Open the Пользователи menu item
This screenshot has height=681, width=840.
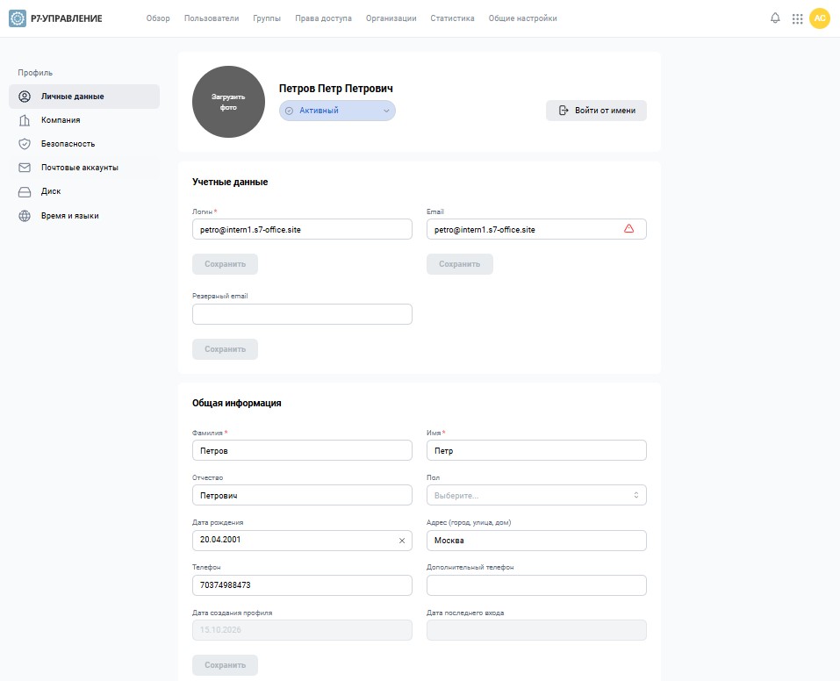click(212, 18)
